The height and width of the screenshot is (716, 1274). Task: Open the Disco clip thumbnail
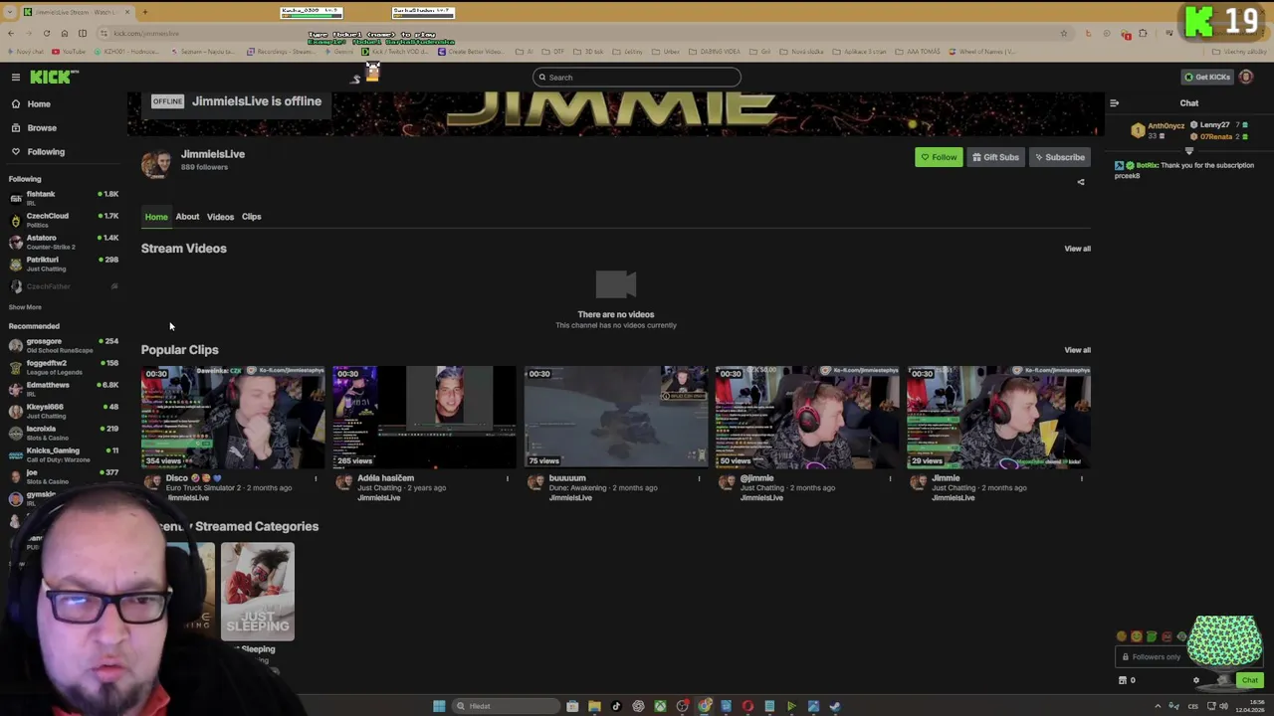tap(233, 417)
